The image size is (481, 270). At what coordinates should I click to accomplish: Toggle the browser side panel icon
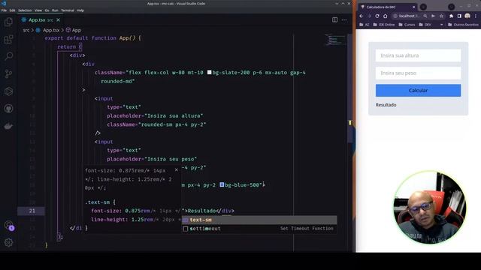(459, 16)
